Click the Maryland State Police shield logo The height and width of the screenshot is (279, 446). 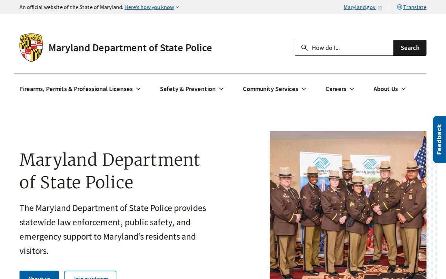coord(31,48)
